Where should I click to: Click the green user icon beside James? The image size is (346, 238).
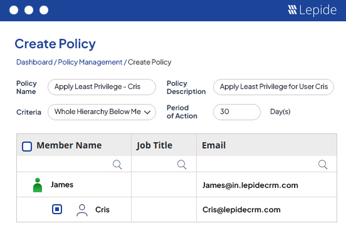38,185
